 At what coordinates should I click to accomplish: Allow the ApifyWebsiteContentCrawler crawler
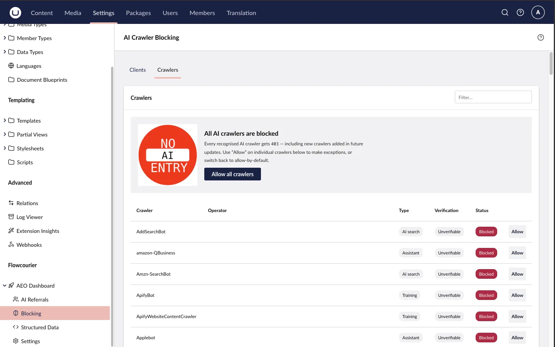517,317
